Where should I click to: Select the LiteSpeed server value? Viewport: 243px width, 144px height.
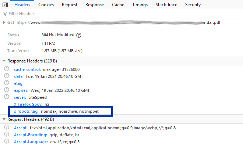pos(38,97)
